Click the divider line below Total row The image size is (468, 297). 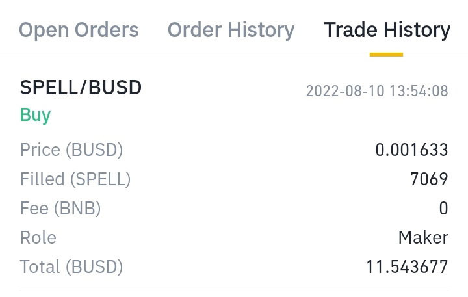[x=234, y=291]
